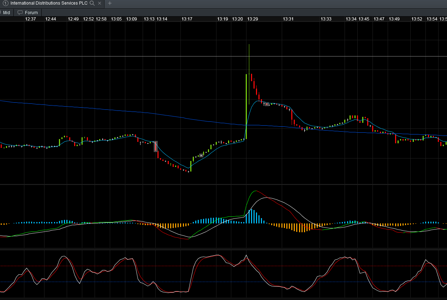The width and height of the screenshot is (447, 300).
Task: Click the tallest blue MACD histogram bar
Action: pos(251,216)
